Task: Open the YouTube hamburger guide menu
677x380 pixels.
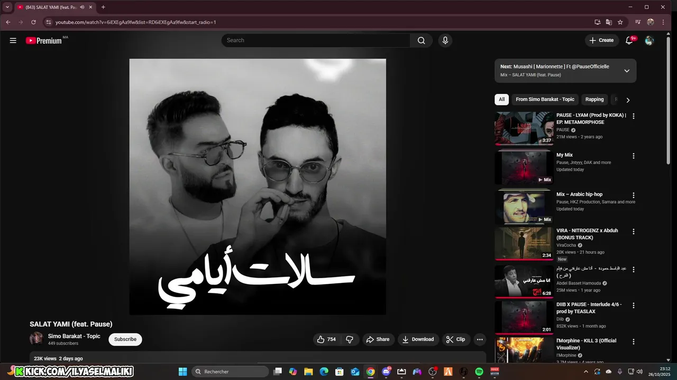Action: click(13, 41)
